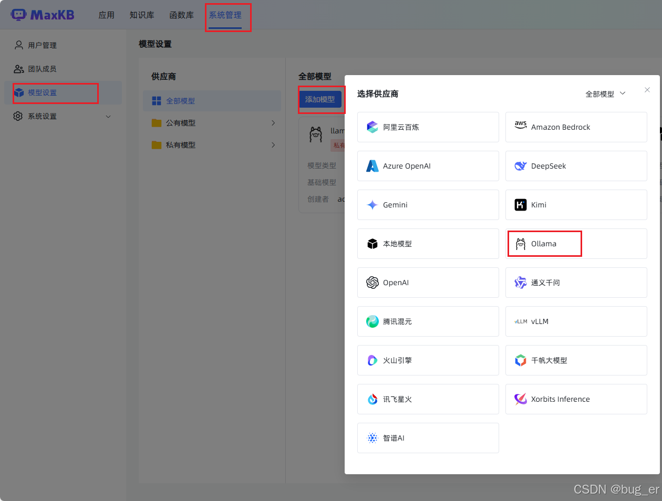Choose the Gemini provider text
Screen dimensions: 662x501
(395, 205)
